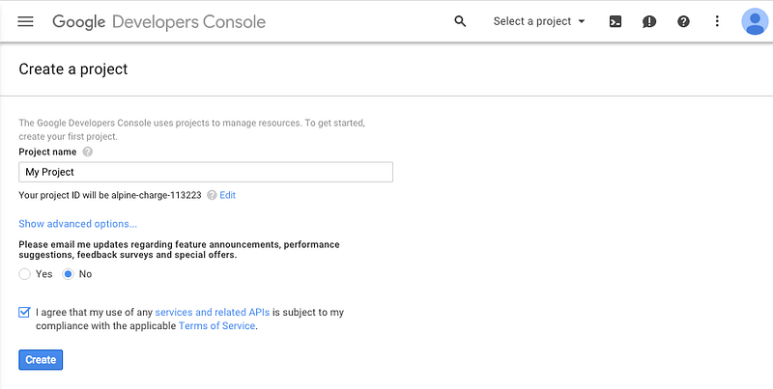Click help icon beside Project name
This screenshot has height=389, width=773.
pos(88,152)
